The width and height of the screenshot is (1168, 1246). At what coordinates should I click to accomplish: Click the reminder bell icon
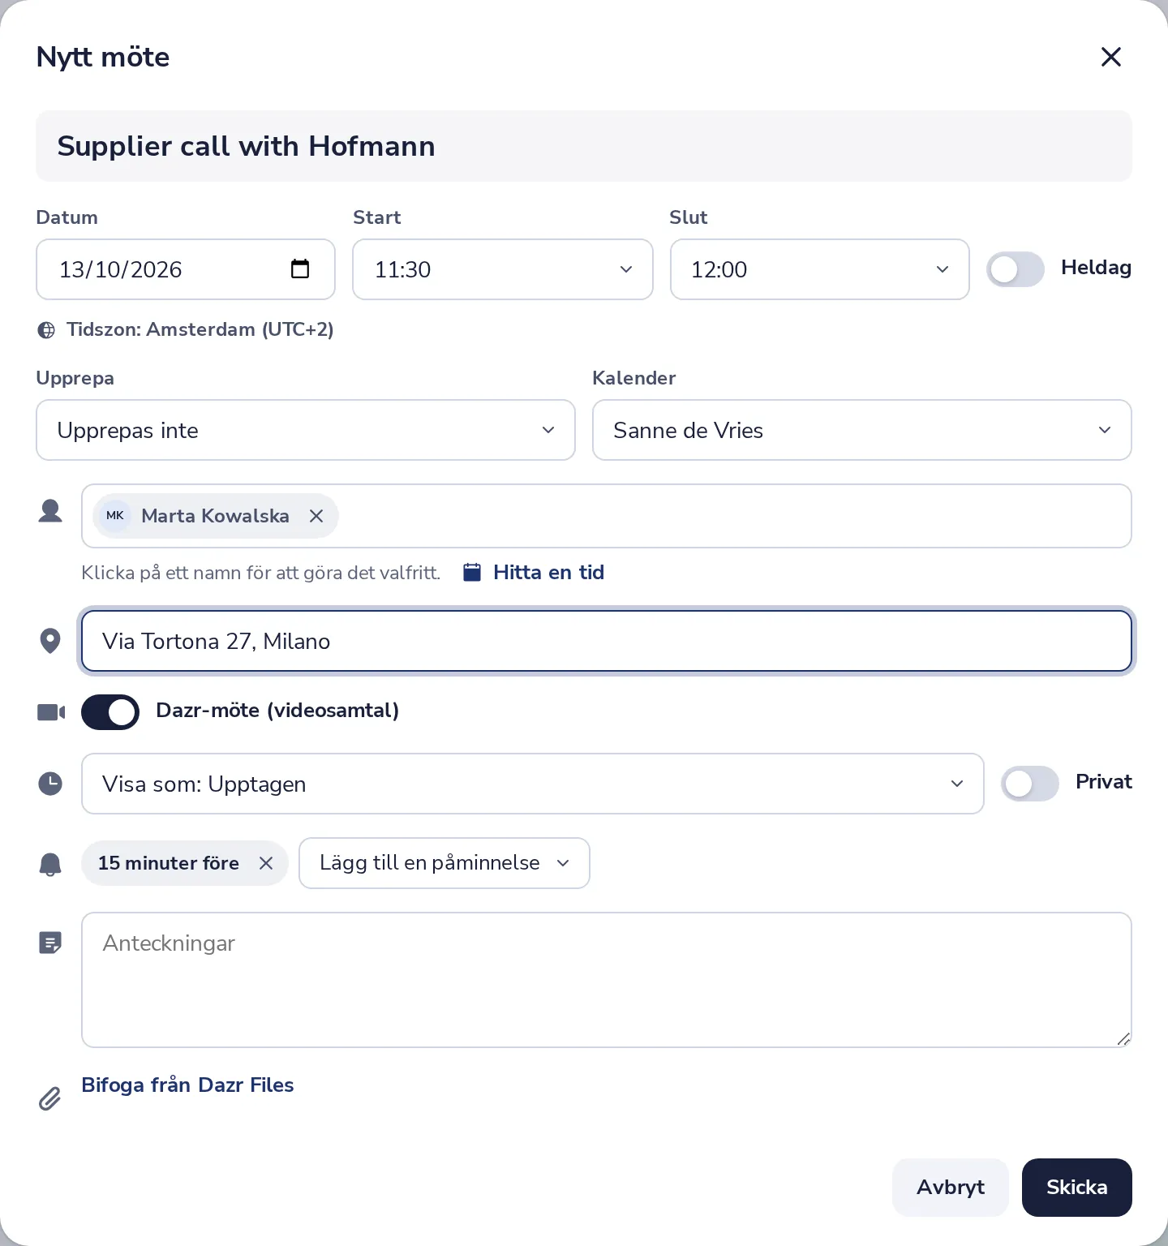[50, 864]
